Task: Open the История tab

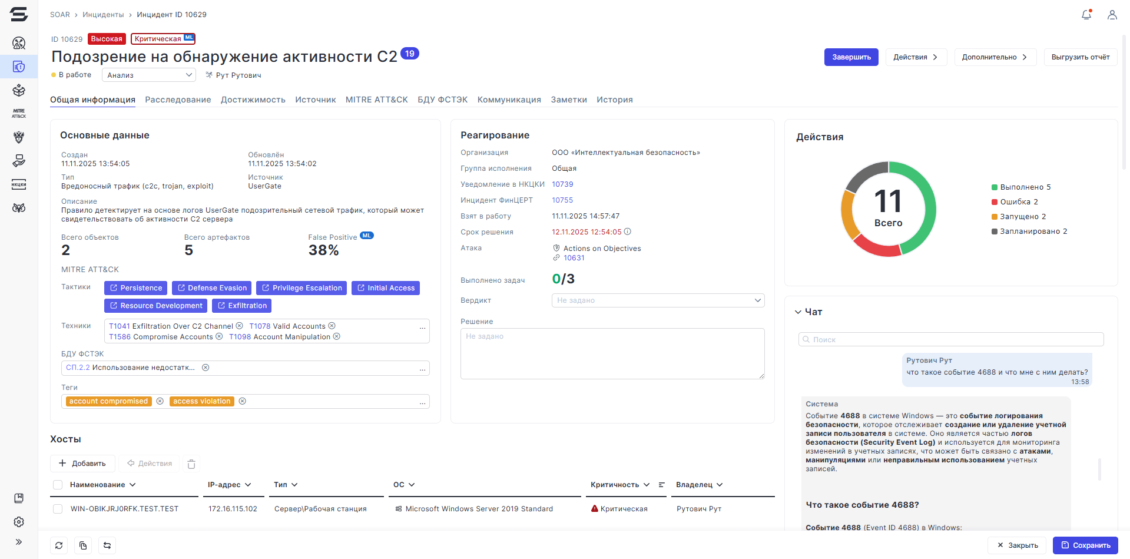Action: pos(614,100)
